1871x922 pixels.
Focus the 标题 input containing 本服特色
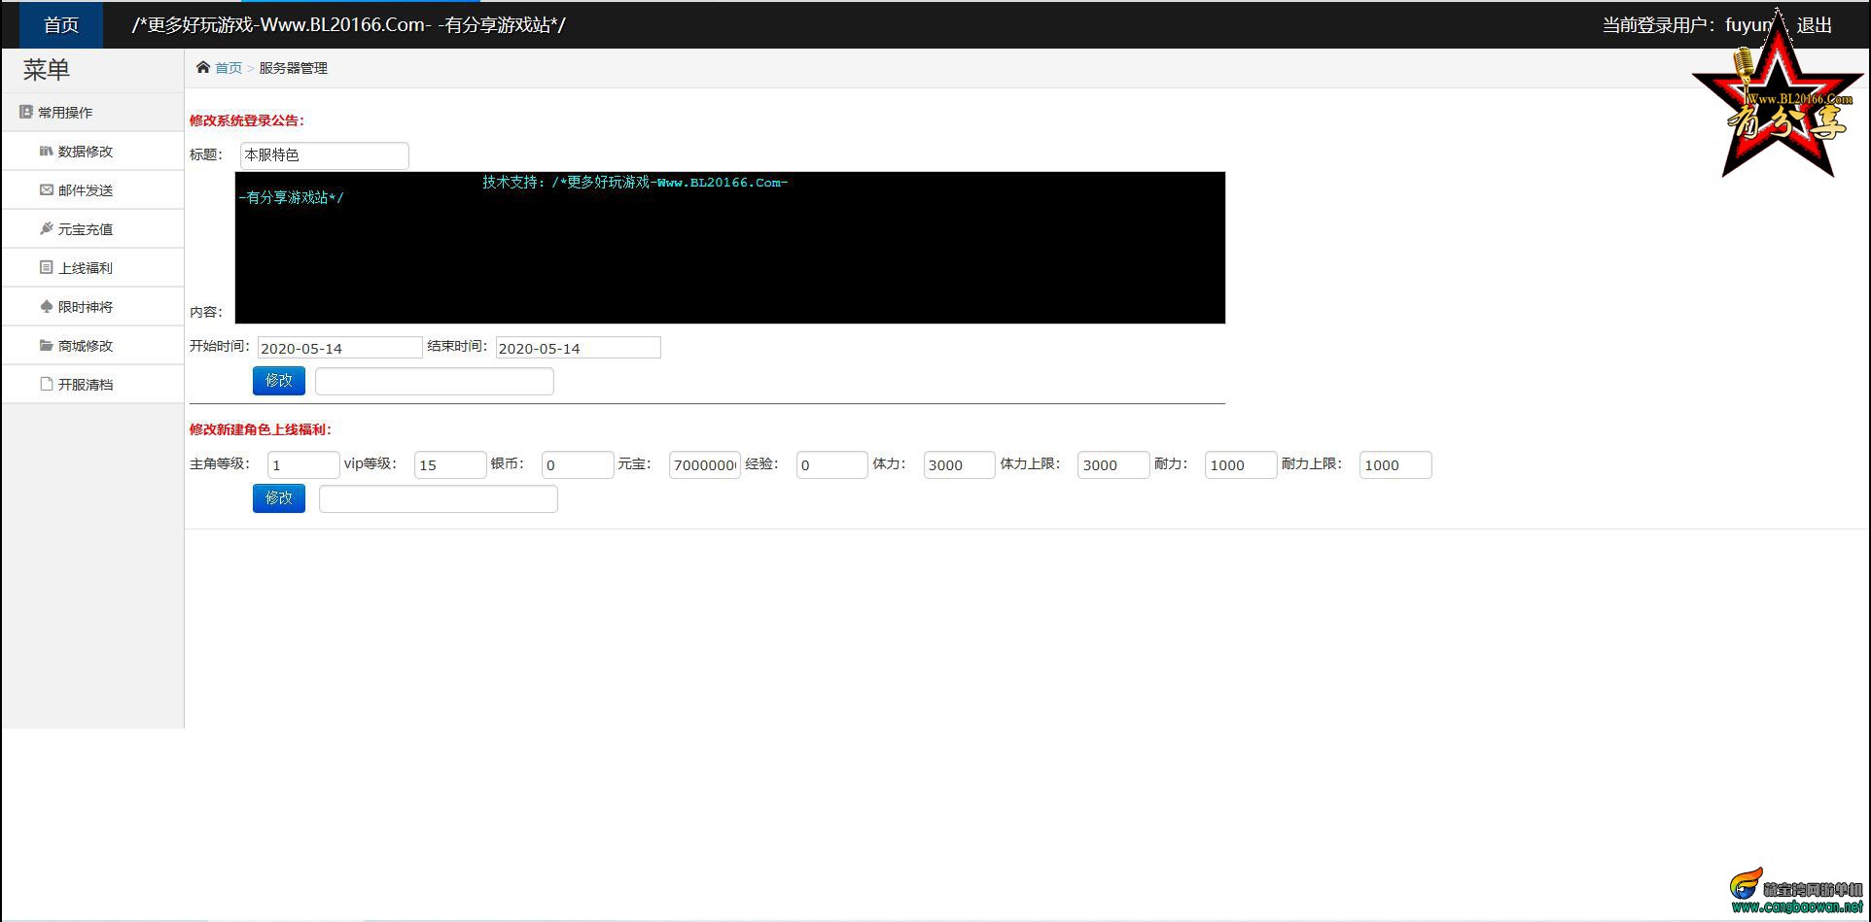[324, 155]
